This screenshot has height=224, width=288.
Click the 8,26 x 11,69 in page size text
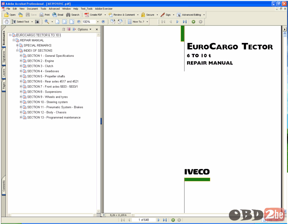click(118, 215)
